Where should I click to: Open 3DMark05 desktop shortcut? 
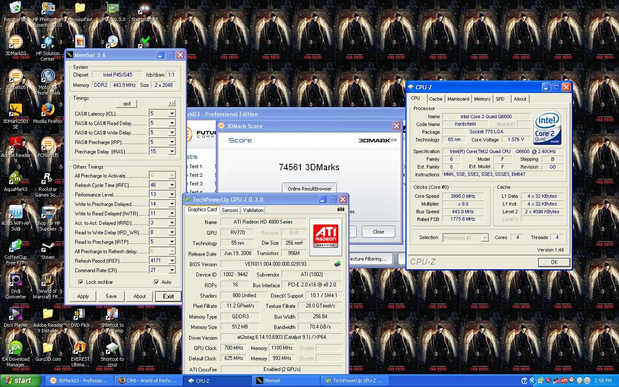tap(15, 79)
